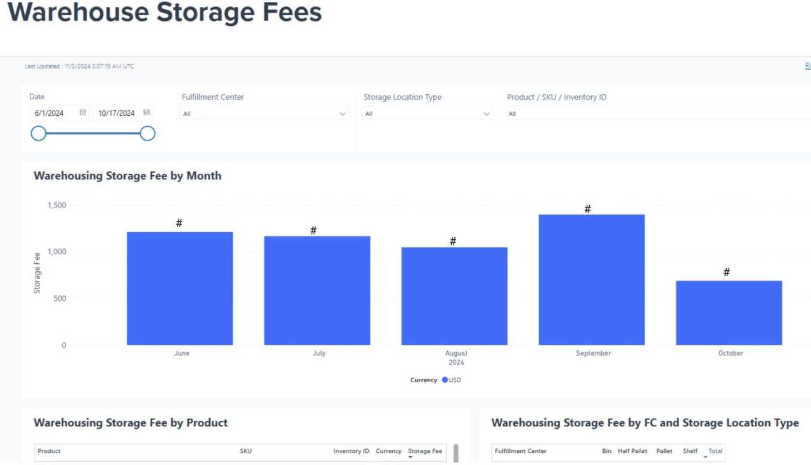Click the Half Pallet column header
The image size is (811, 465).
tap(632, 451)
